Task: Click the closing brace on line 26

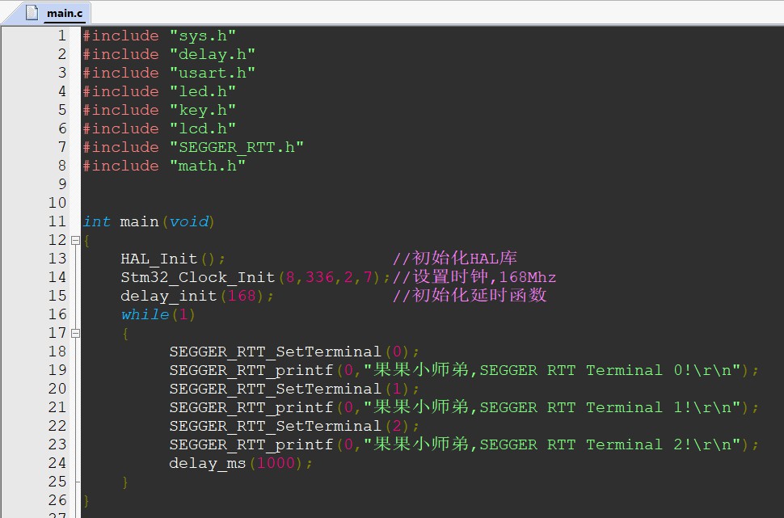Action: (86, 500)
